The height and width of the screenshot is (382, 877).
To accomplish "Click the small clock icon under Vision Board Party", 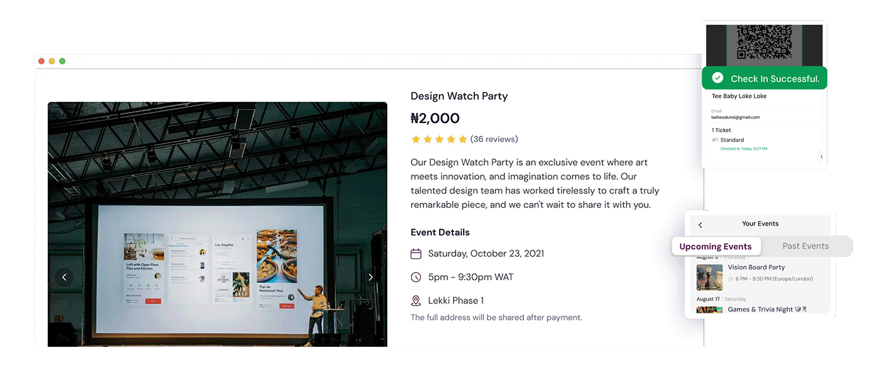I will click(x=731, y=279).
